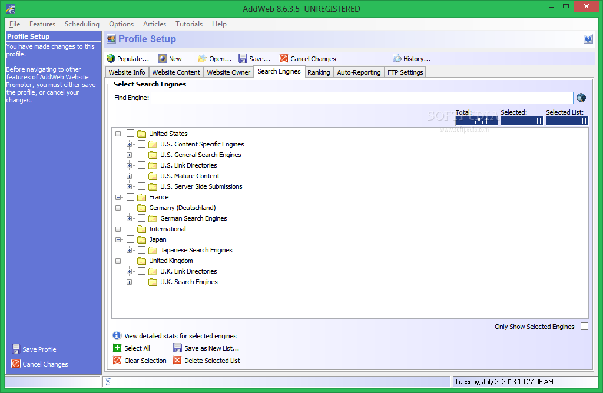This screenshot has height=393, width=603.
Task: Open the Tutorials menu
Action: coord(189,24)
